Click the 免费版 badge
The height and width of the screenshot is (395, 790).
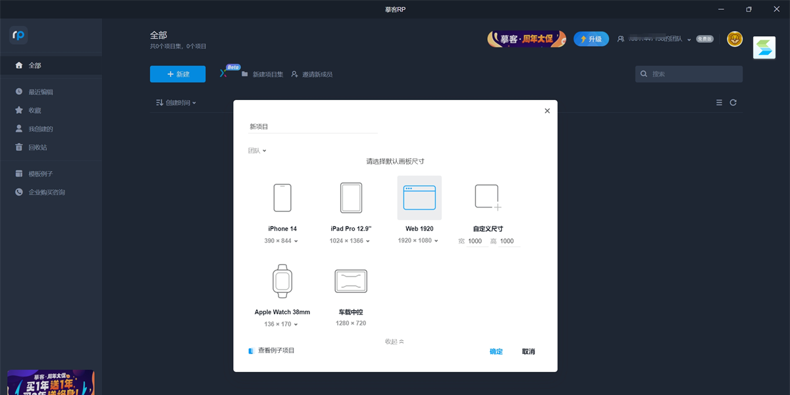705,39
